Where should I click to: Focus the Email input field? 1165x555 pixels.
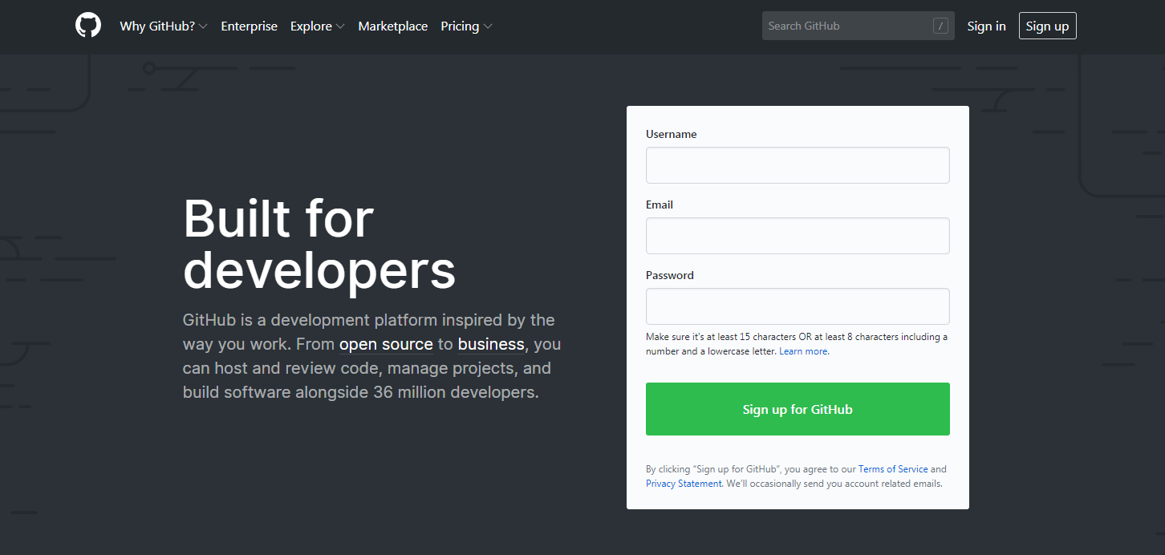798,236
